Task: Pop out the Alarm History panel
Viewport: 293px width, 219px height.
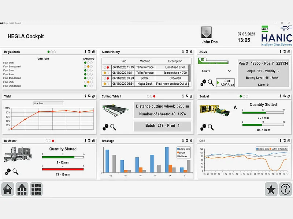Action: click(x=191, y=51)
